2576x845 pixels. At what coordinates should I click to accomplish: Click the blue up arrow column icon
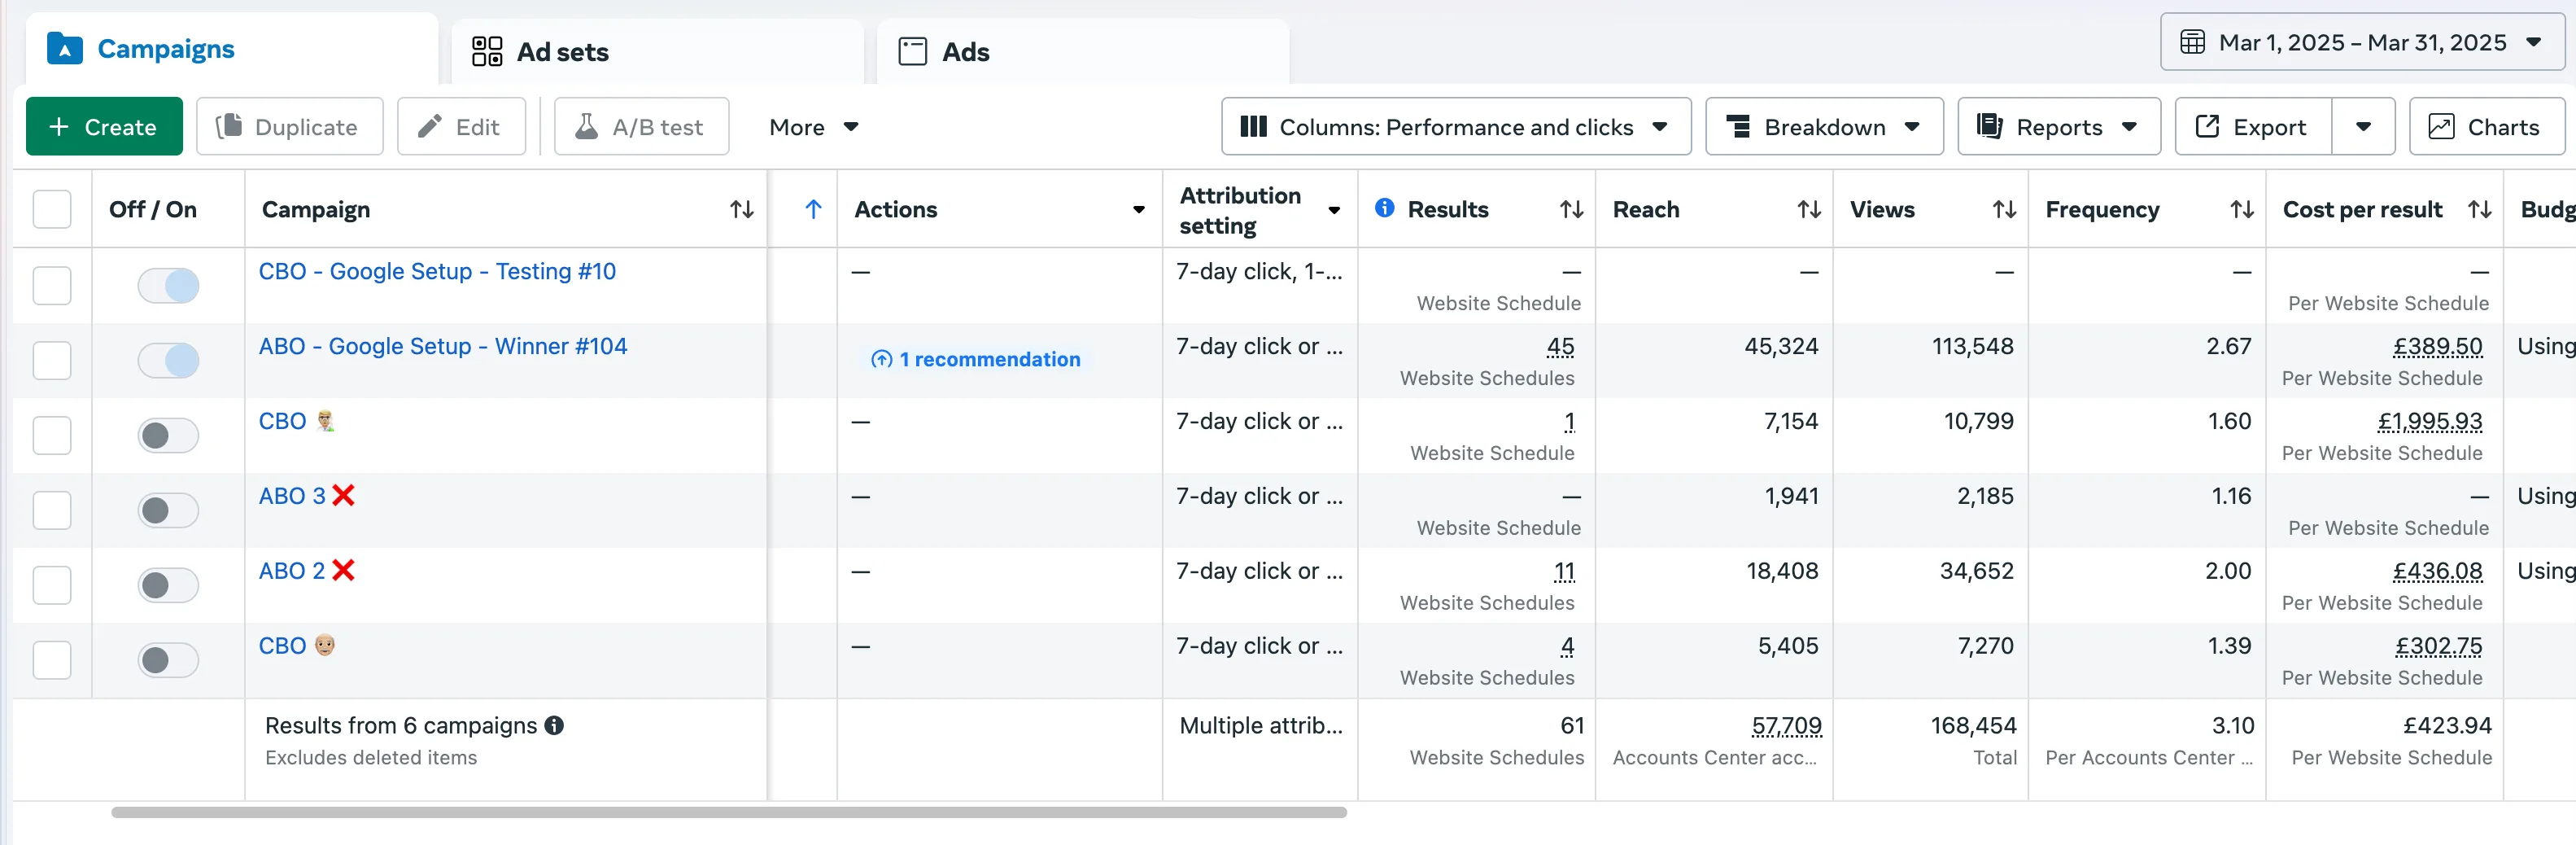coord(813,210)
